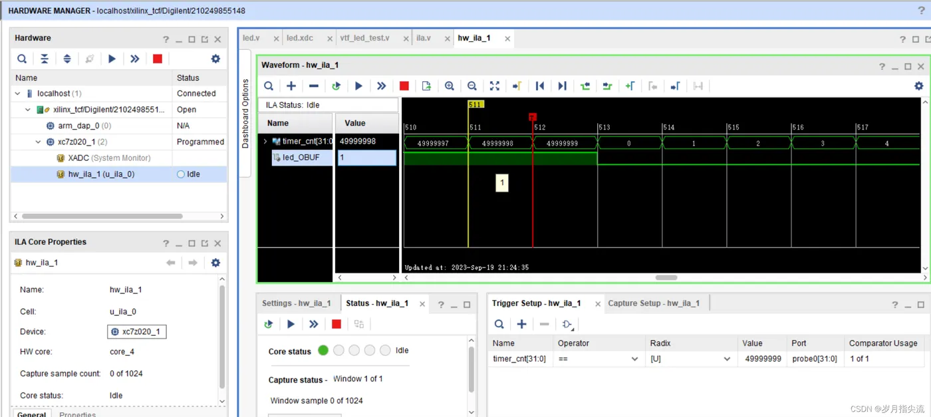
Task: Stop trigger in Waveform toolbar
Action: (404, 86)
